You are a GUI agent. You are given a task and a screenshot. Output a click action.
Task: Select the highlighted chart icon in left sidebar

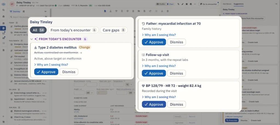(3, 28)
